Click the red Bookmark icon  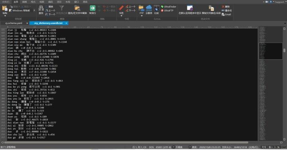(x=121, y=8)
